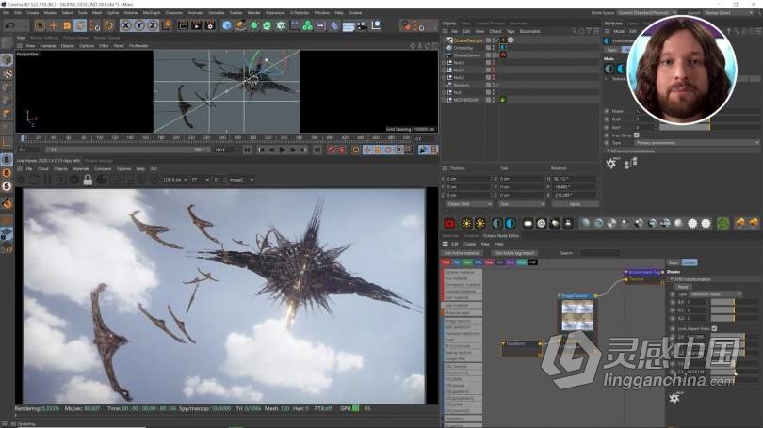The image size is (763, 428).
Task: Open viewport Camera menu
Action: pos(48,46)
